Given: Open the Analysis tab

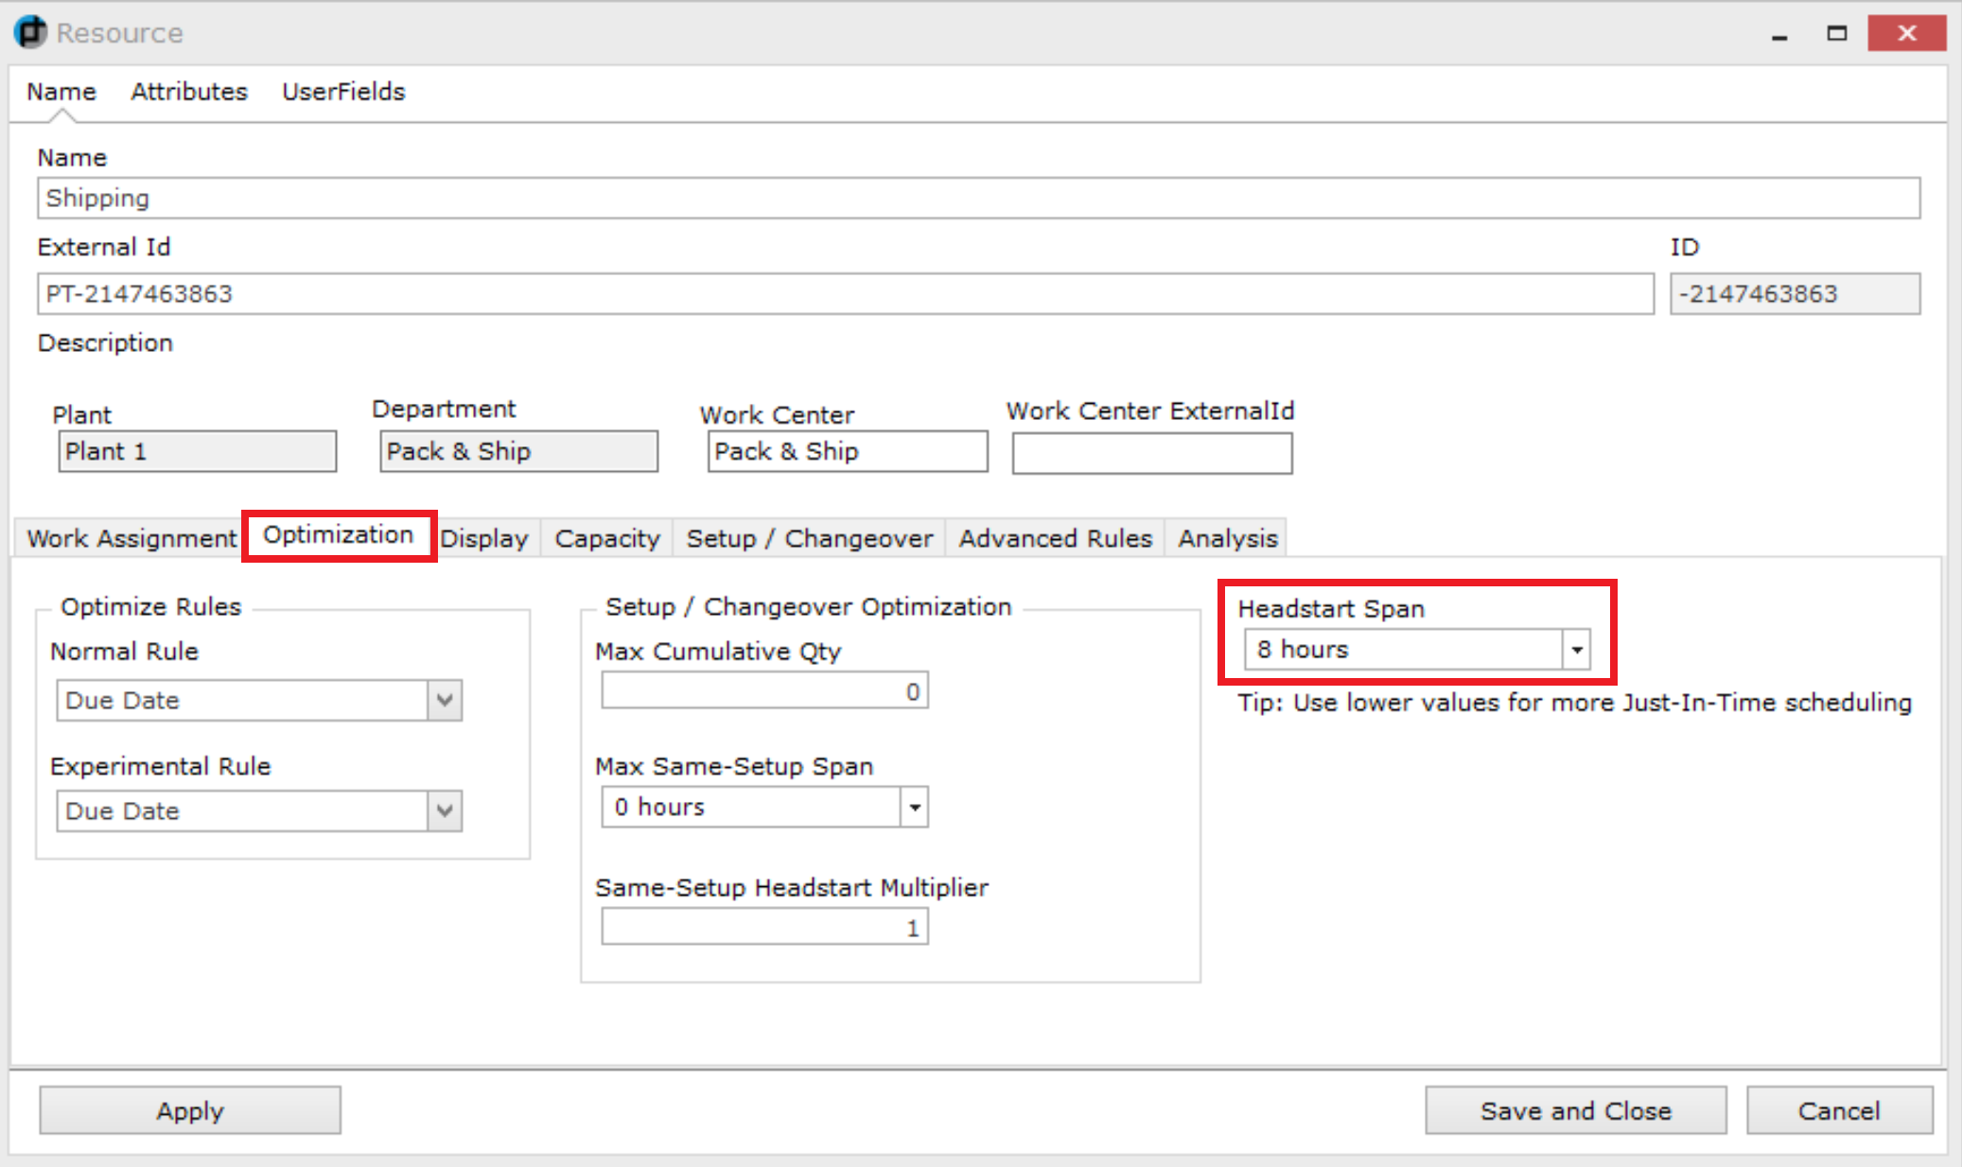Looking at the screenshot, I should click(x=1228, y=538).
